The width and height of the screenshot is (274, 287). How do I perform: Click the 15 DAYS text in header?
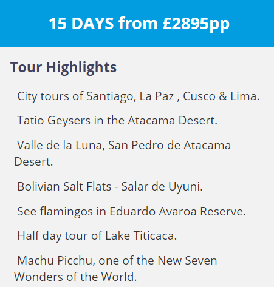click(81, 24)
